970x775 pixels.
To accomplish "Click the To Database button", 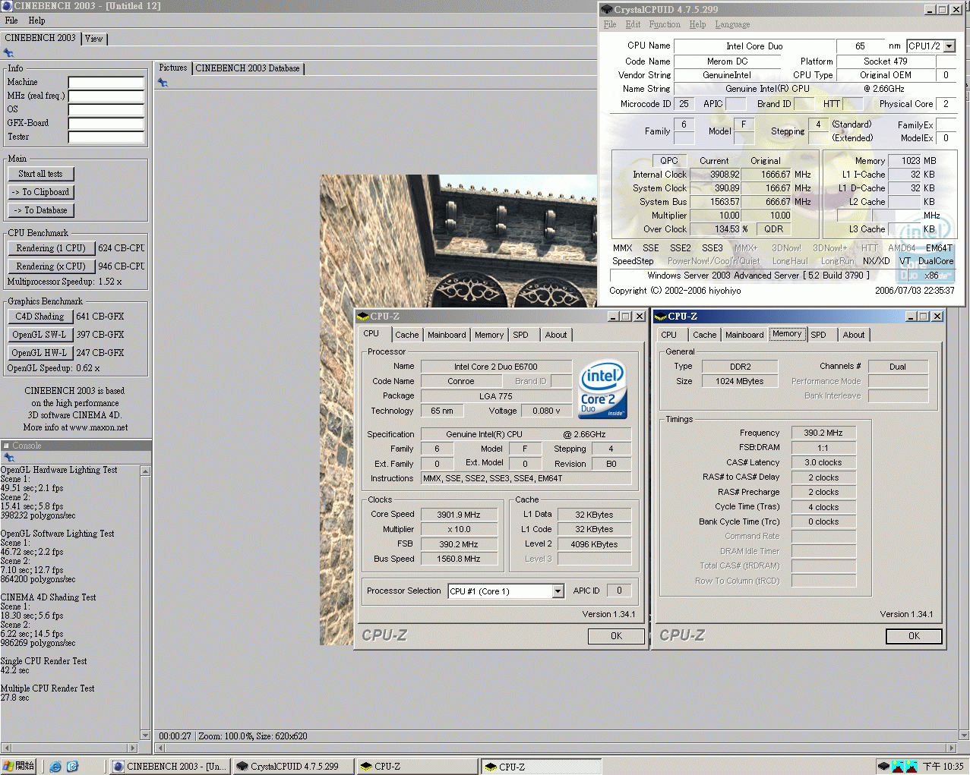I will tap(40, 210).
